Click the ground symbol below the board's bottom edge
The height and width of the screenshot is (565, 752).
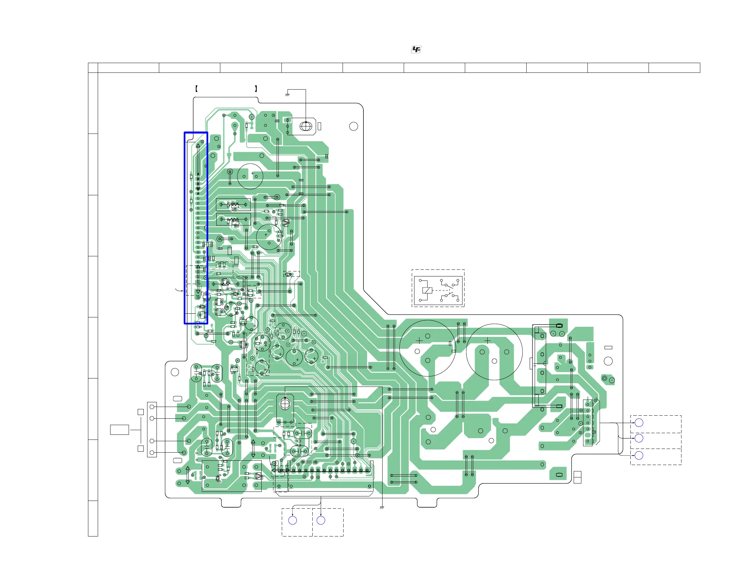pos(382,507)
